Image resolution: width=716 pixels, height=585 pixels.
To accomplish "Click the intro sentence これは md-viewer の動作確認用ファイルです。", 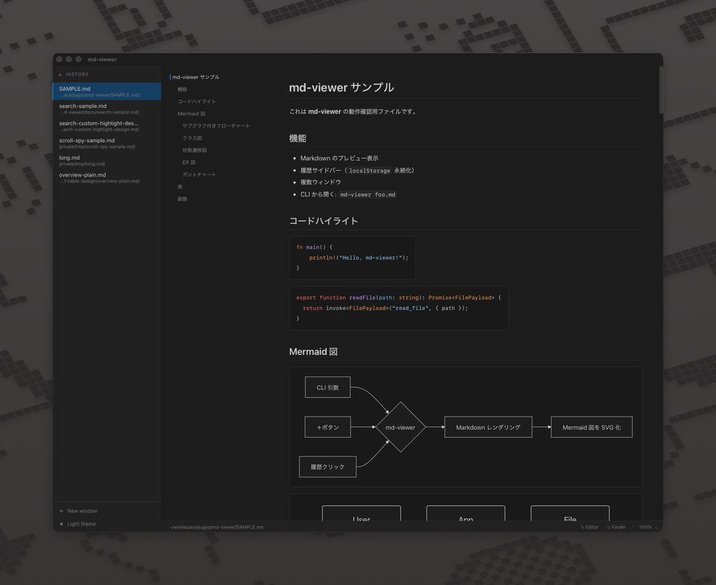I will (353, 112).
